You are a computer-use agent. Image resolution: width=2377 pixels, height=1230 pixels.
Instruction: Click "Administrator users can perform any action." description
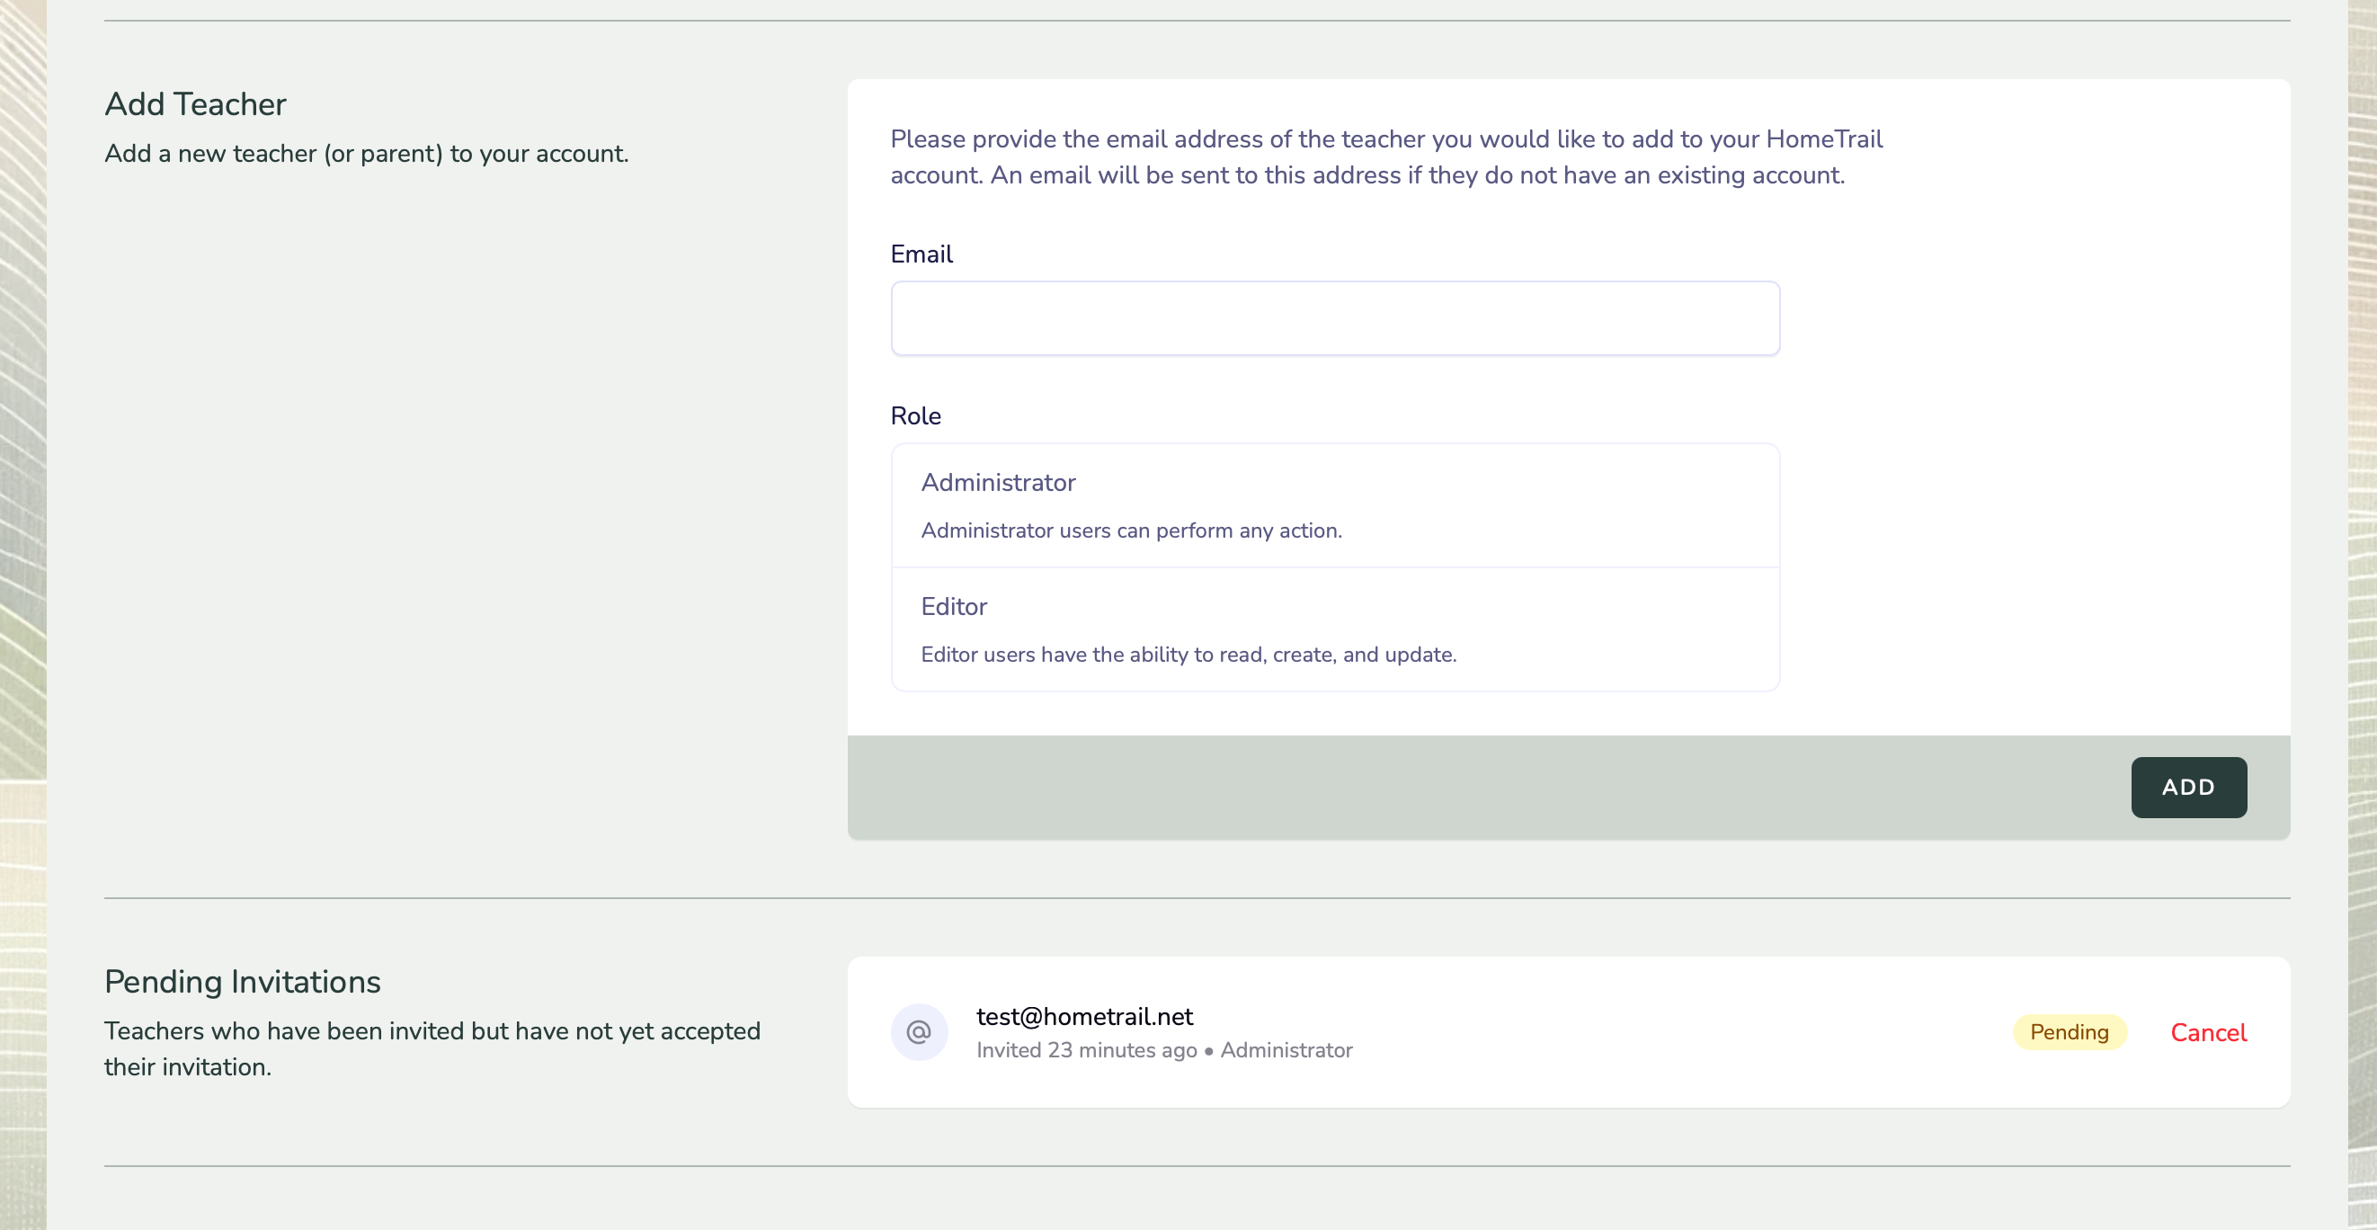(x=1131, y=530)
